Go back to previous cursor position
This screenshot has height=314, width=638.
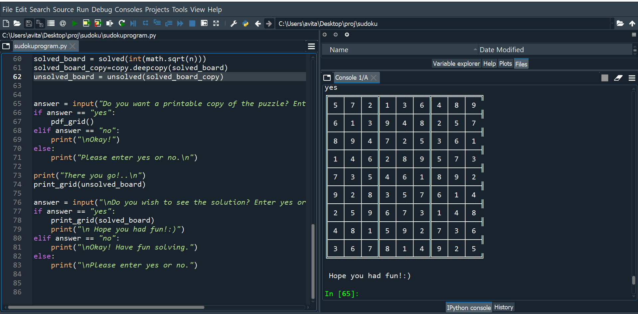point(258,23)
